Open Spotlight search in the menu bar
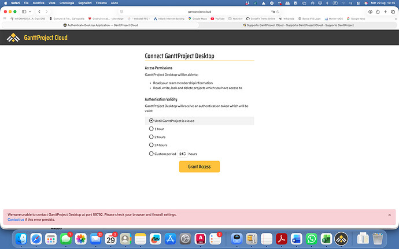The image size is (399, 249). point(350,3)
